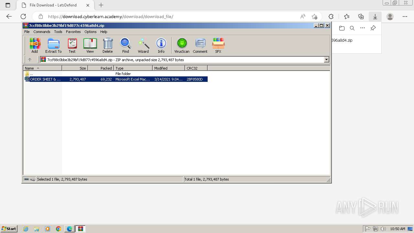This screenshot has height=233, width=414.
Task: Sort file list by Size column
Action: point(75,68)
